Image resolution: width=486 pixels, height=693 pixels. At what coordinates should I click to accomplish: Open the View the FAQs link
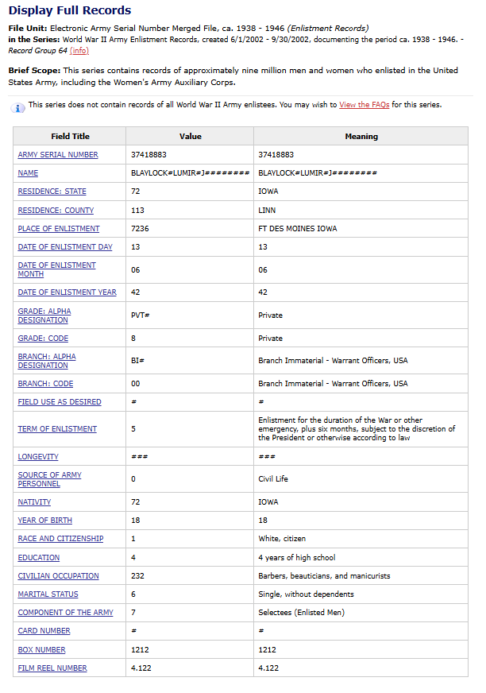tap(364, 105)
